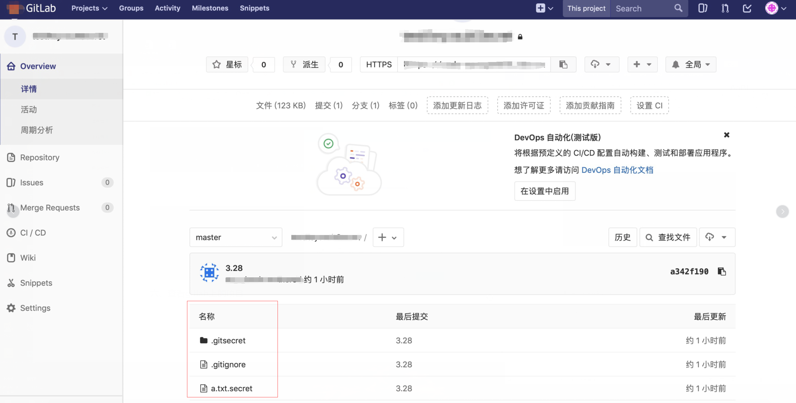Open the Groups menu
Screen dimensions: 796x403
(131, 8)
